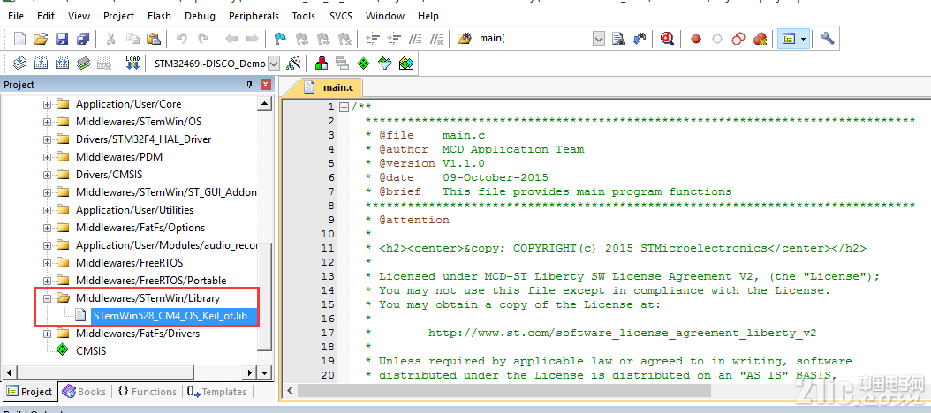The image size is (931, 413).
Task: Open Find in Files icon
Action: [465, 39]
